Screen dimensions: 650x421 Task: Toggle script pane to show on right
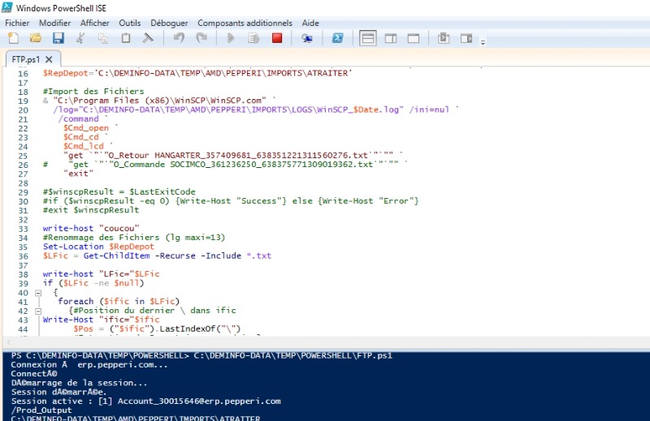coord(391,38)
